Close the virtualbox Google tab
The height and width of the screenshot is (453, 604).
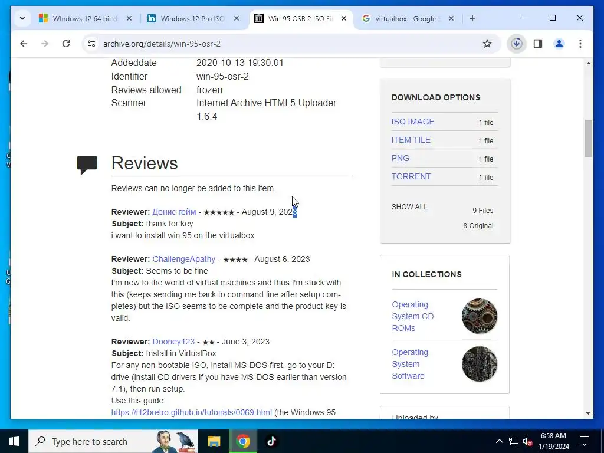click(451, 18)
